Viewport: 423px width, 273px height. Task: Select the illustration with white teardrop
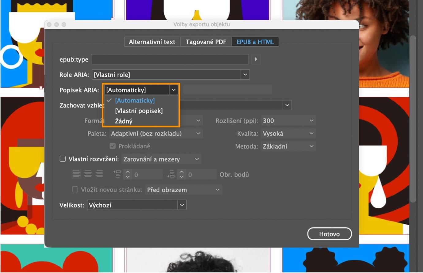pyautogui.click(x=384, y=165)
